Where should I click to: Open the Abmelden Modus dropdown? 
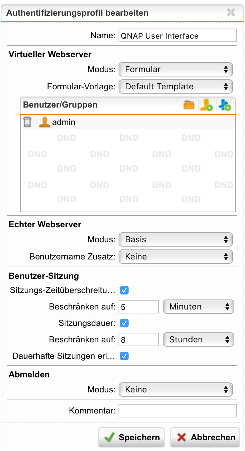point(175,390)
